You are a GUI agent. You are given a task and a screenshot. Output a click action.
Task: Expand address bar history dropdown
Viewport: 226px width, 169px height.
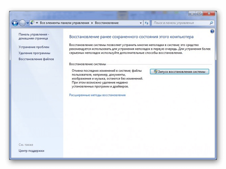tap(141, 23)
